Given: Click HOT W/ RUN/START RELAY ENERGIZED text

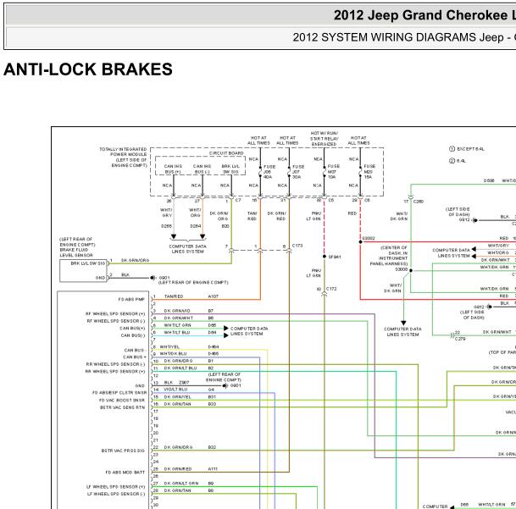Looking at the screenshot, I should click(x=325, y=139).
